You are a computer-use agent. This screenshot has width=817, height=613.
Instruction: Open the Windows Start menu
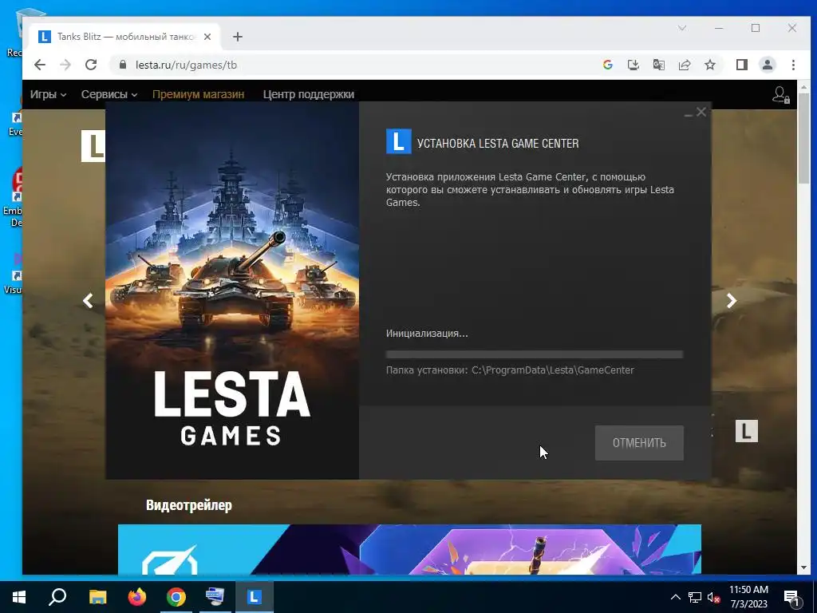19,597
